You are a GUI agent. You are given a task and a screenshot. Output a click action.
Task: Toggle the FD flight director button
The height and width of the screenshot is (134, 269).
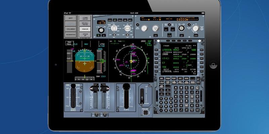(99, 36)
